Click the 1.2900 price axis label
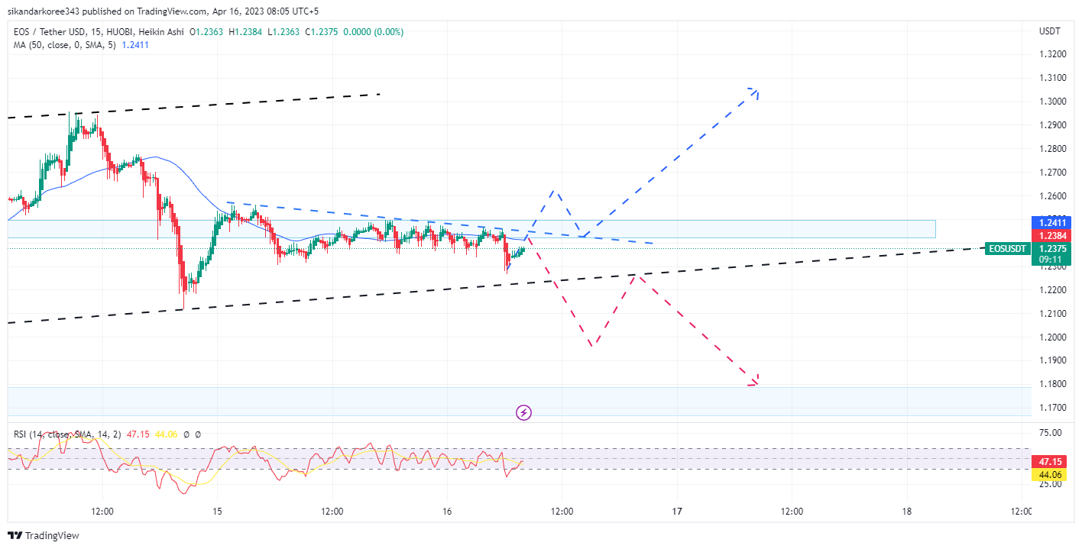Screen dimensions: 1082x549 1052,125
